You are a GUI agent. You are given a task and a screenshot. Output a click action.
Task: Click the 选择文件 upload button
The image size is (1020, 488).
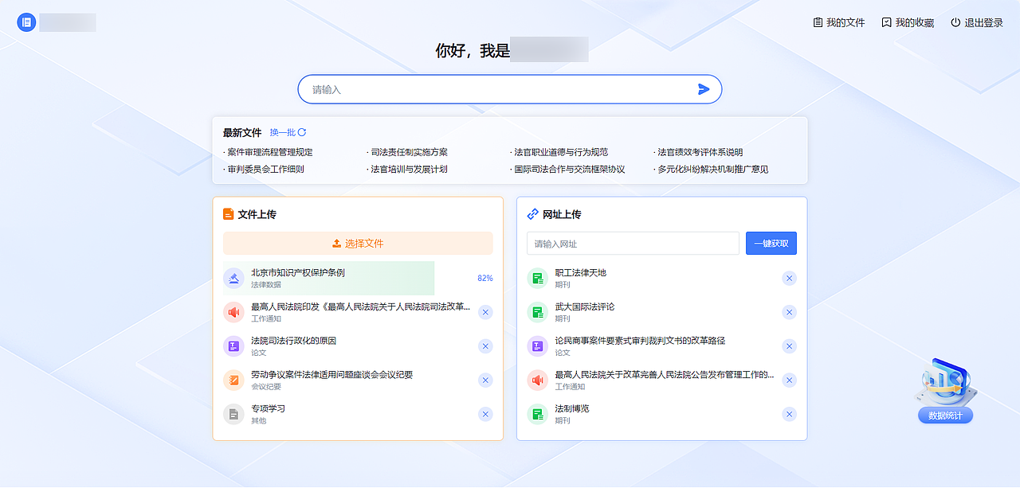coord(357,243)
